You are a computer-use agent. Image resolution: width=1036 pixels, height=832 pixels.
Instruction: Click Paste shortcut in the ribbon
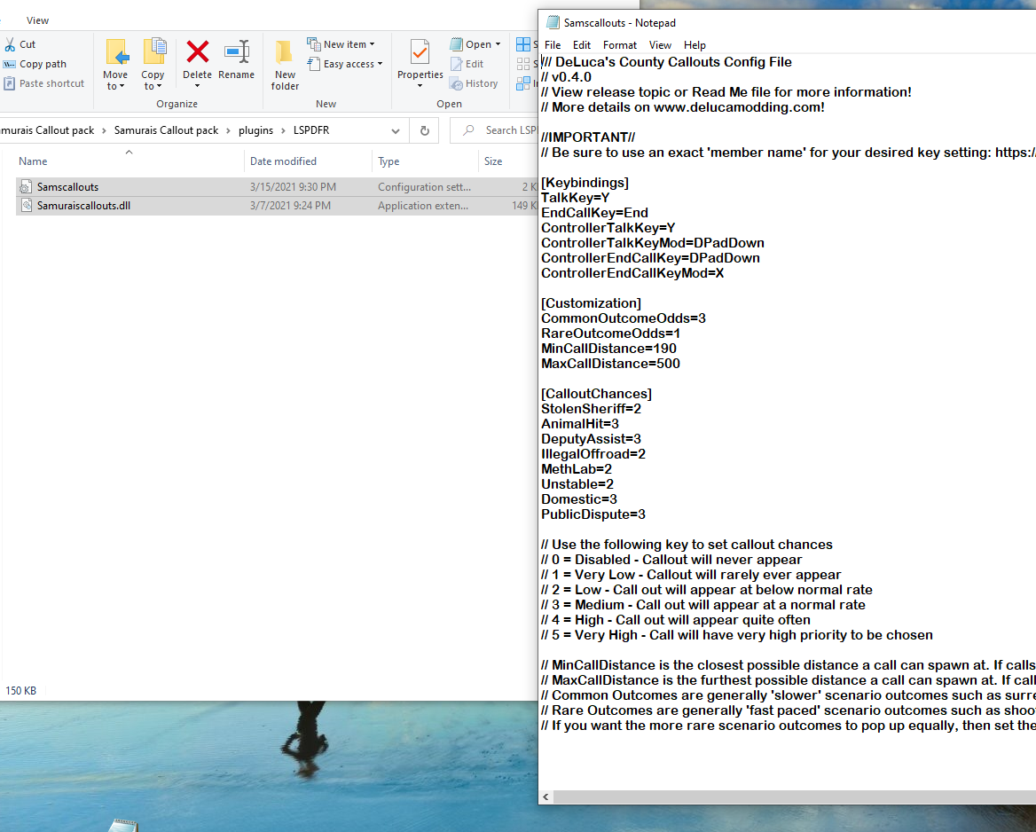(x=43, y=83)
